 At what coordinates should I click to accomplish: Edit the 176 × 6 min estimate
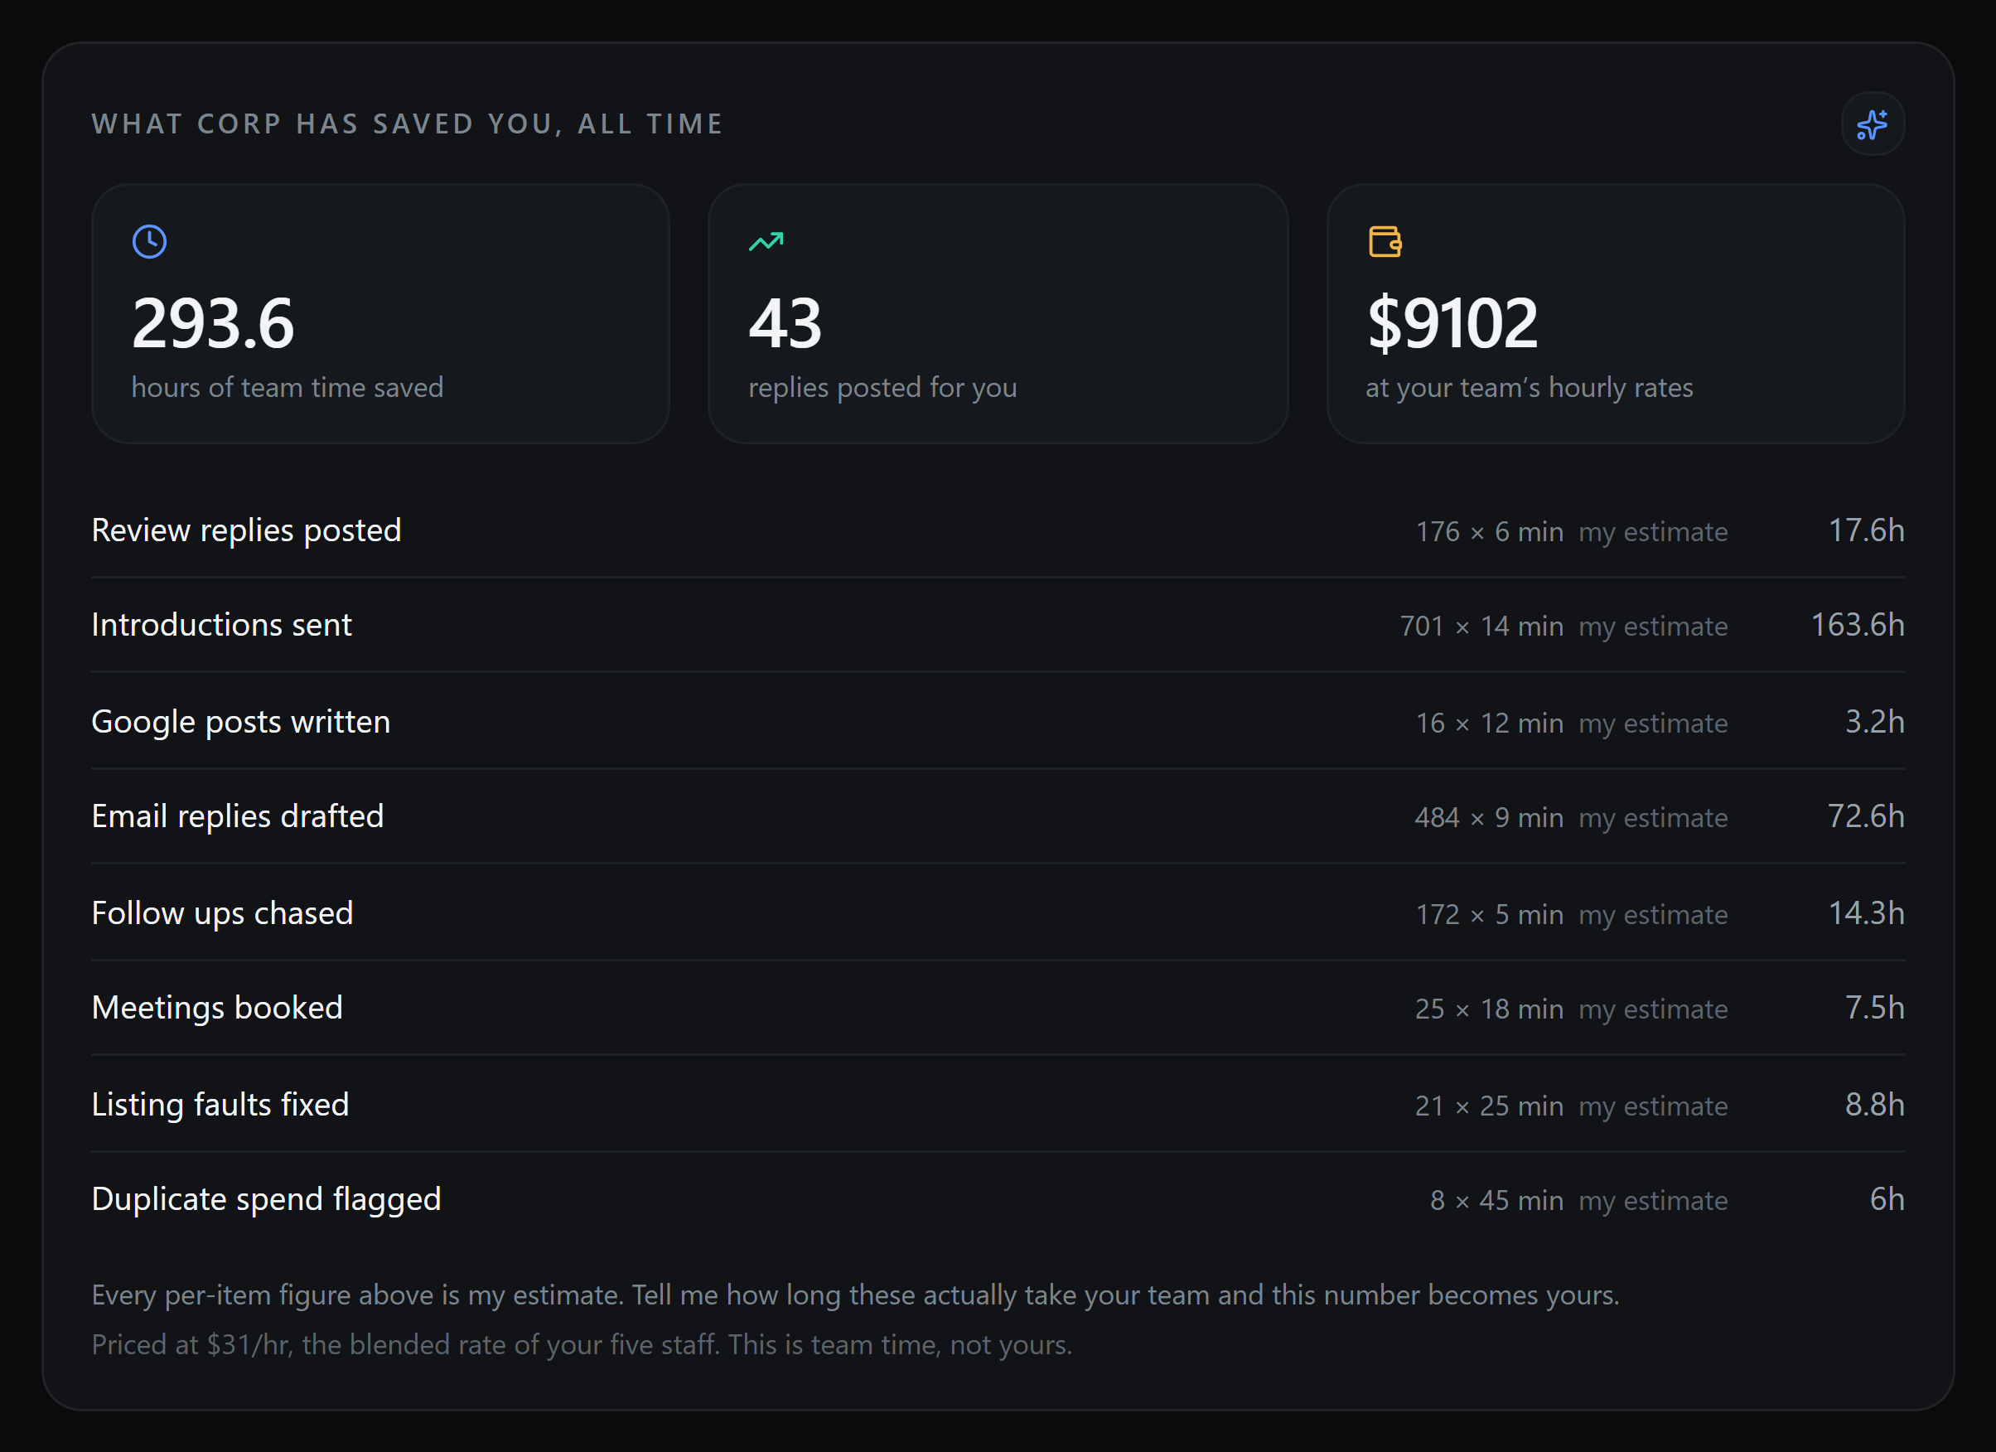1489,532
